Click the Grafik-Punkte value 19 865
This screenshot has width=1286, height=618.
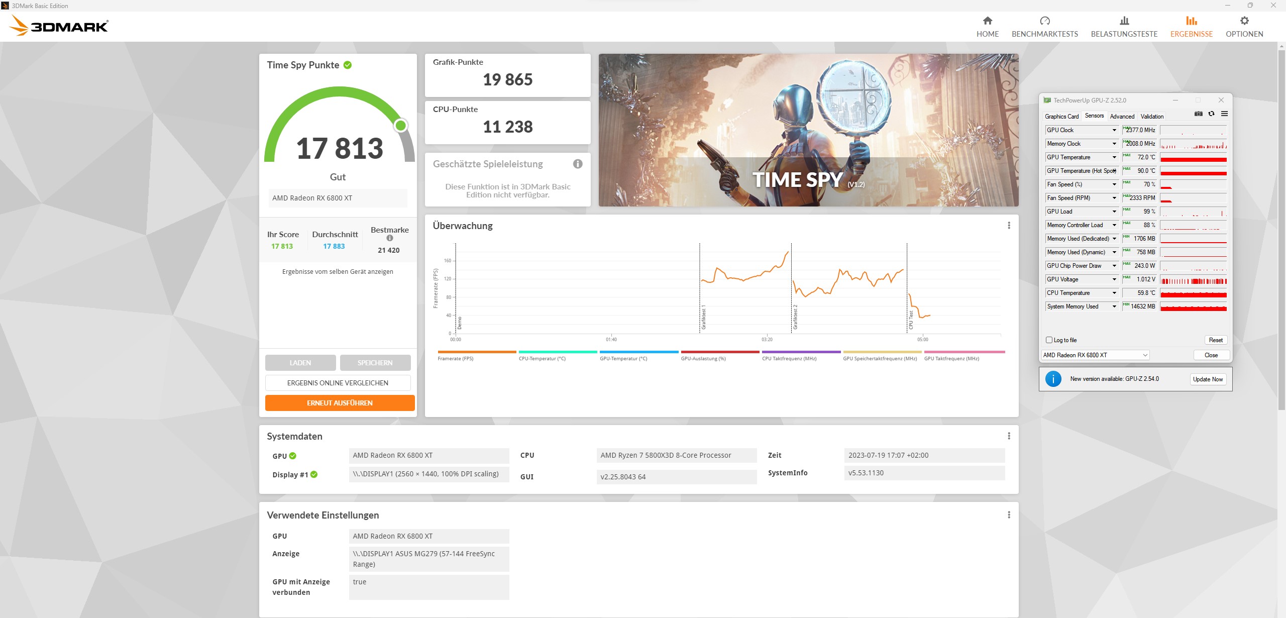click(x=507, y=79)
